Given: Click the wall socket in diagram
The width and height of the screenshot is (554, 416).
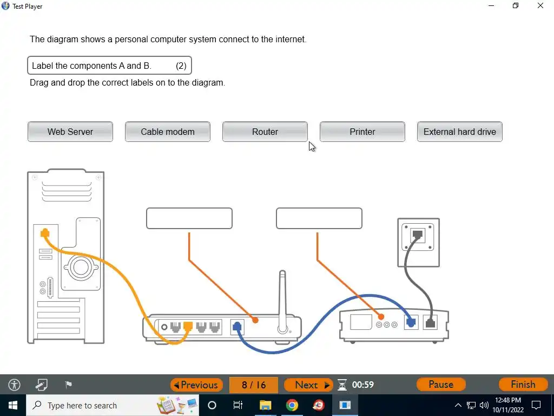Looking at the screenshot, I should click(x=419, y=242).
